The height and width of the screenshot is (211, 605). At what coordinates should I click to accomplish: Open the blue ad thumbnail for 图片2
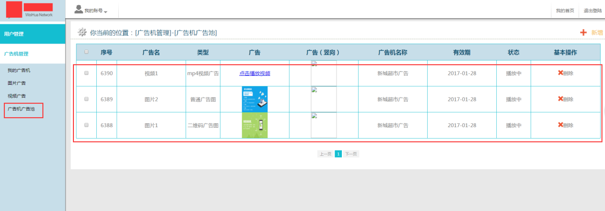coord(255,99)
